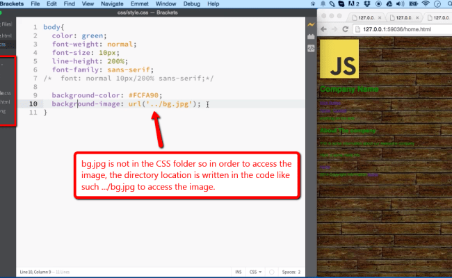The image size is (452, 278).
Task: Close the second 127.0.0 browser tab
Action: tap(417, 18)
